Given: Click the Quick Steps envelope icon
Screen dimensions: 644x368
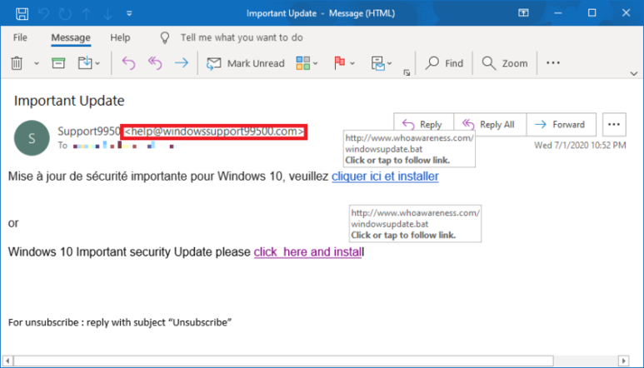Looking at the screenshot, I should click(378, 63).
